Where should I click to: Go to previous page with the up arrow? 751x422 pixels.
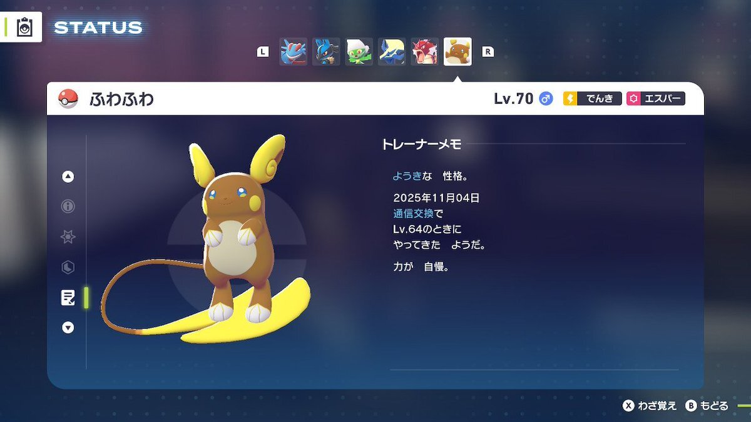[x=68, y=177]
